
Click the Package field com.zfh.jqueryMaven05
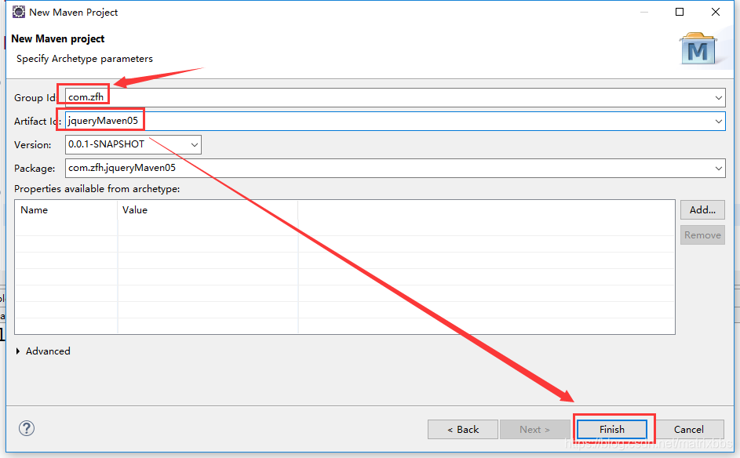point(395,169)
